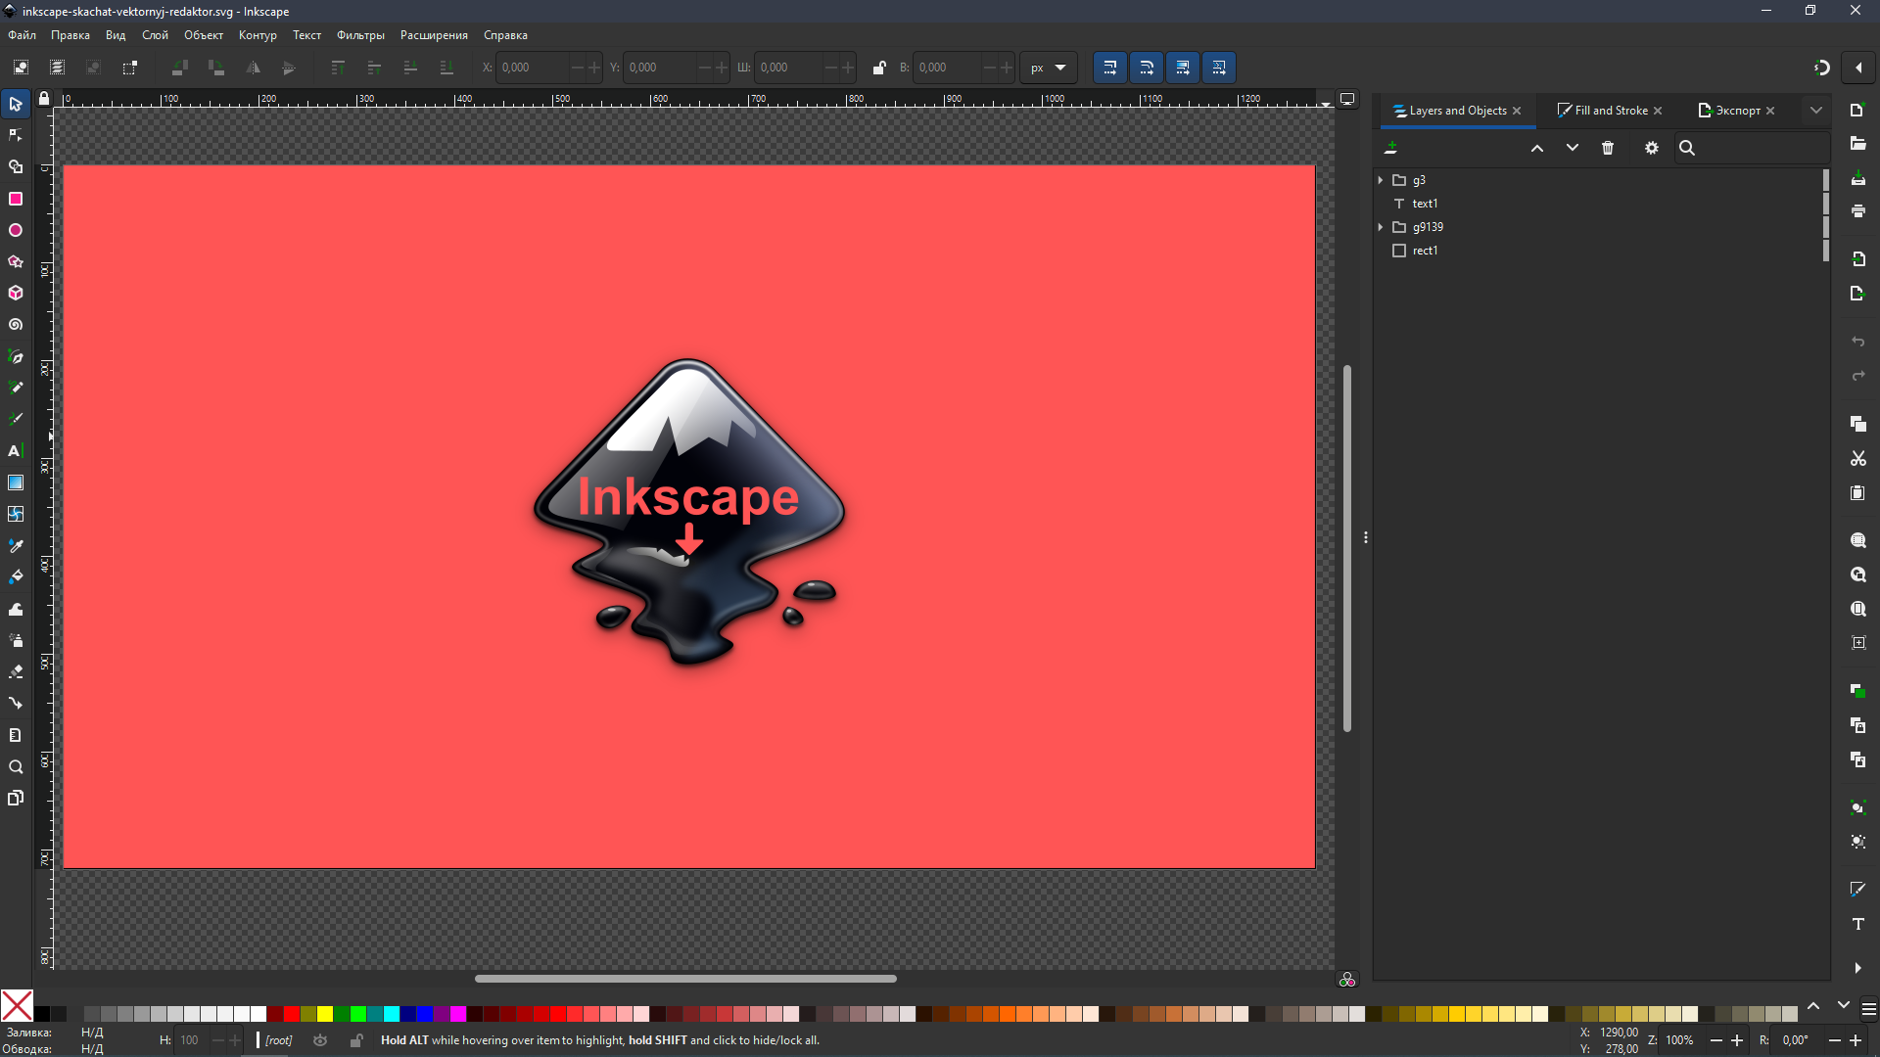The image size is (1880, 1057).
Task: Zoom in with plus button
Action: (1737, 1040)
